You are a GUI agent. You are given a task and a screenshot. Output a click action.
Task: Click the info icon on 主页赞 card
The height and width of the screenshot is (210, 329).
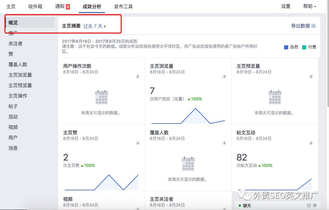point(138,143)
